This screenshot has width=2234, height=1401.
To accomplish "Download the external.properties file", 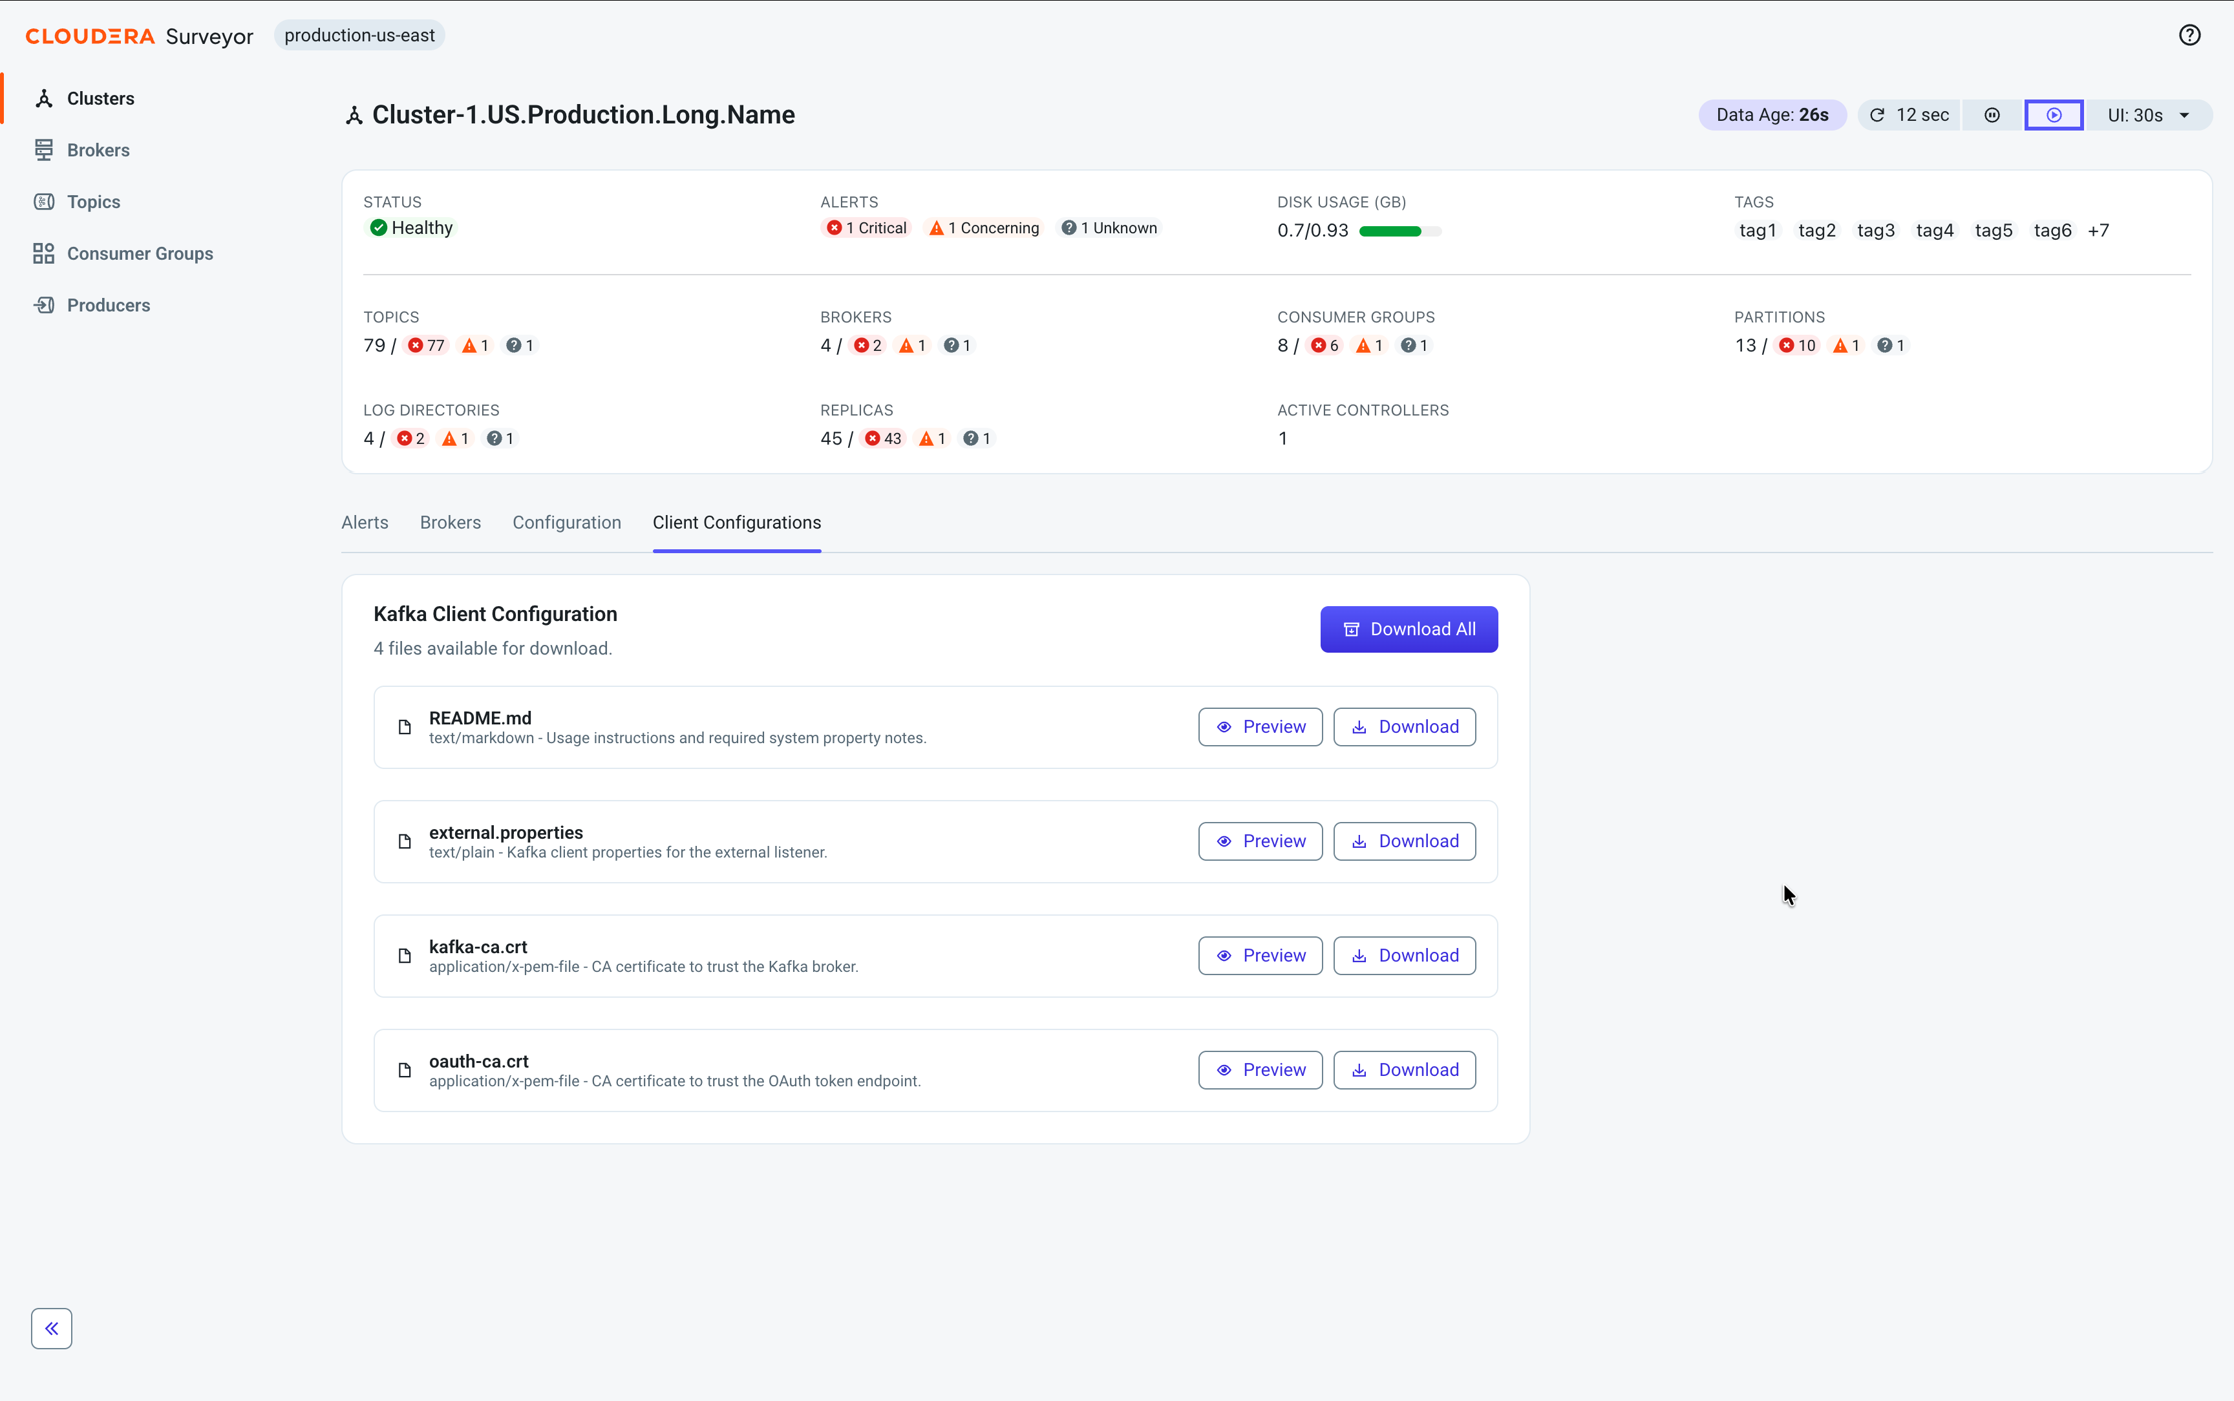I will [1404, 841].
